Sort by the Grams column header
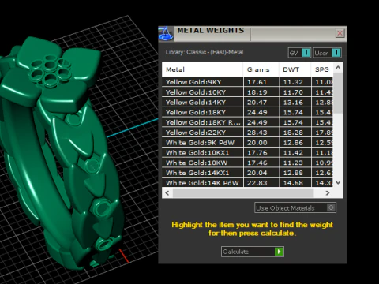The height and width of the screenshot is (284, 379). [261, 69]
